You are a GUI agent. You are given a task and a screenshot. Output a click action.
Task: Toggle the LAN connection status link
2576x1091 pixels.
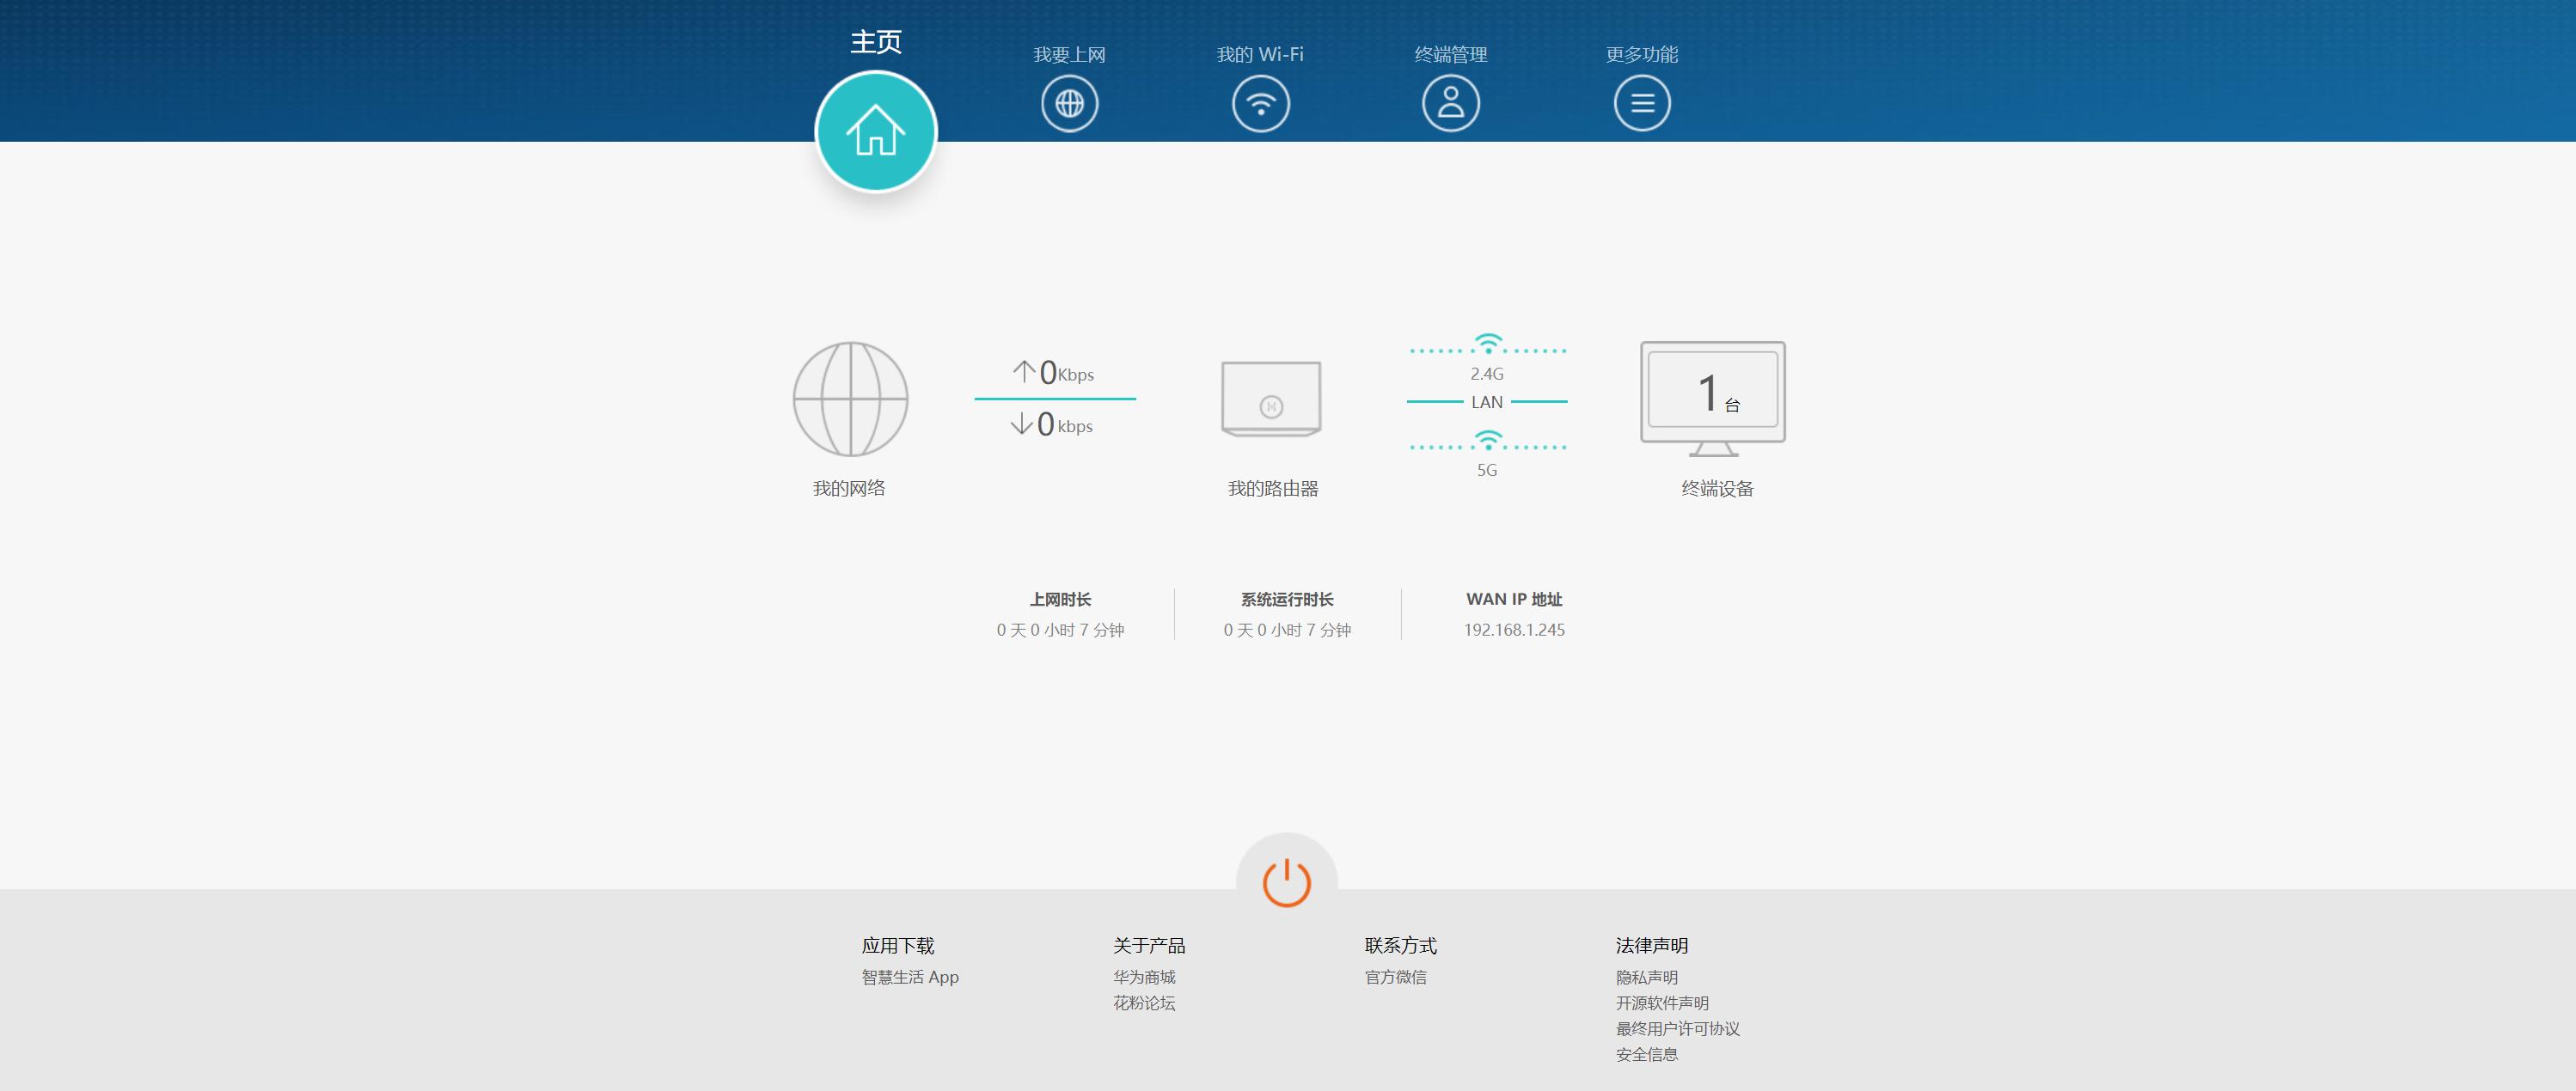pos(1487,403)
